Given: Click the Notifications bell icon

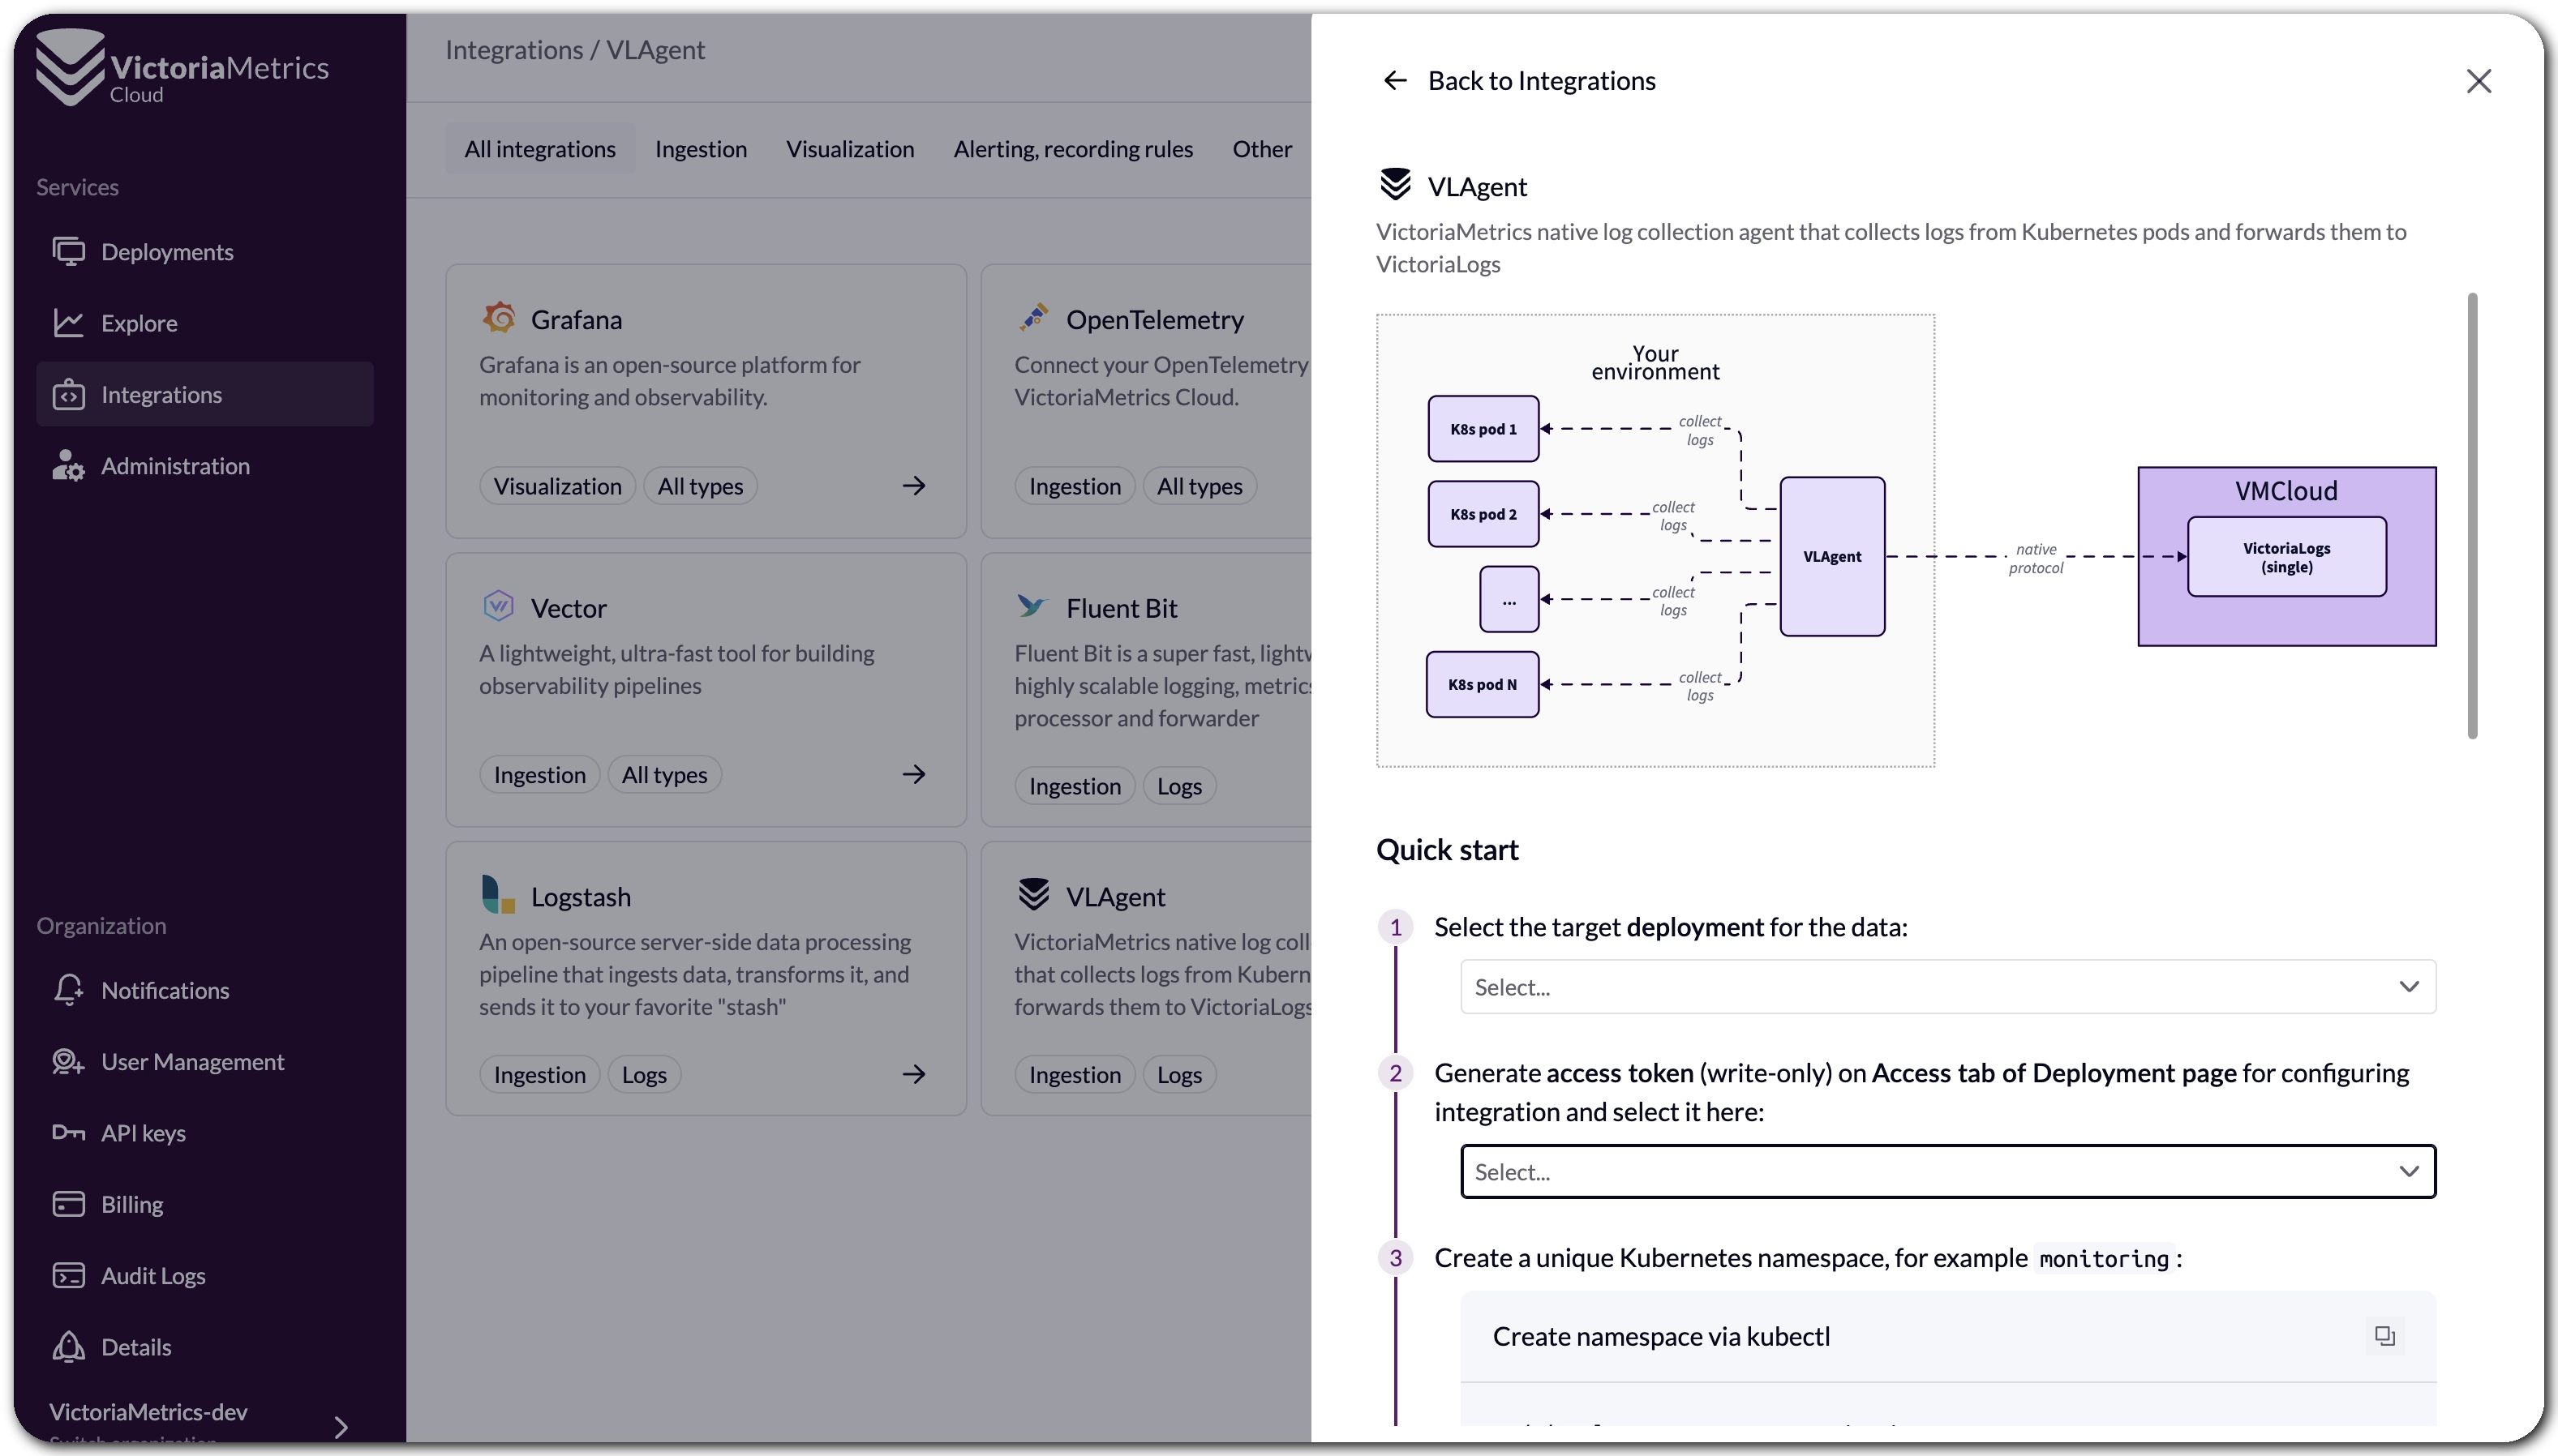Looking at the screenshot, I should [68, 990].
